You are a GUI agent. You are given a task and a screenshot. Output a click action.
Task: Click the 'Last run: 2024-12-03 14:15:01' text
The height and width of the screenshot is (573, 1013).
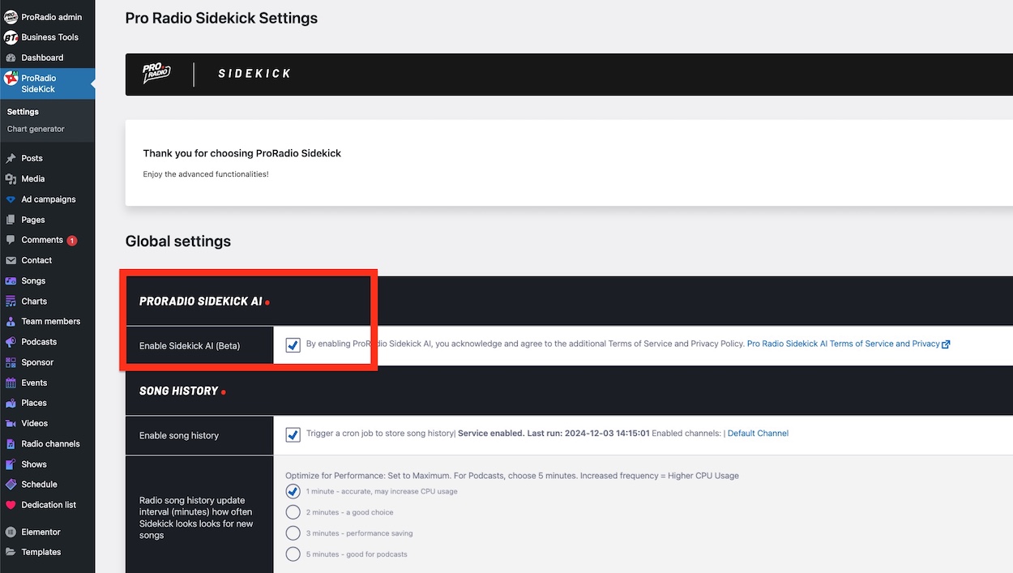588,434
